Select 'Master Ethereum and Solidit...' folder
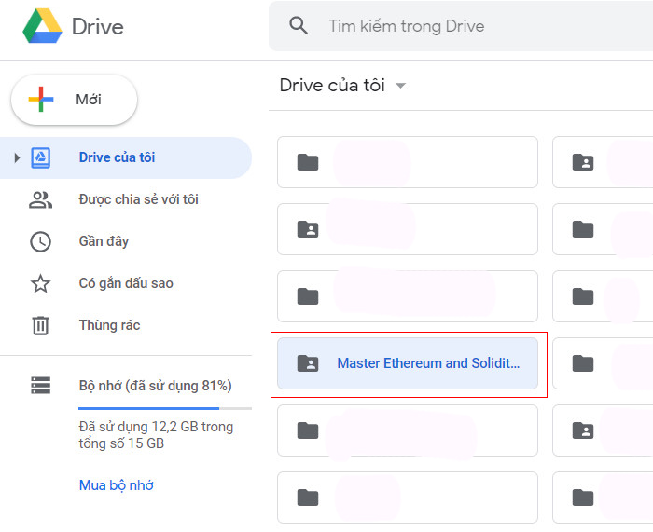653x532 pixels. click(x=408, y=363)
